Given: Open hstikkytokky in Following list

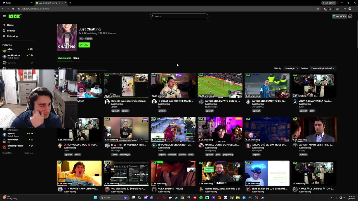Looking at the screenshot, I should (x=18, y=56).
